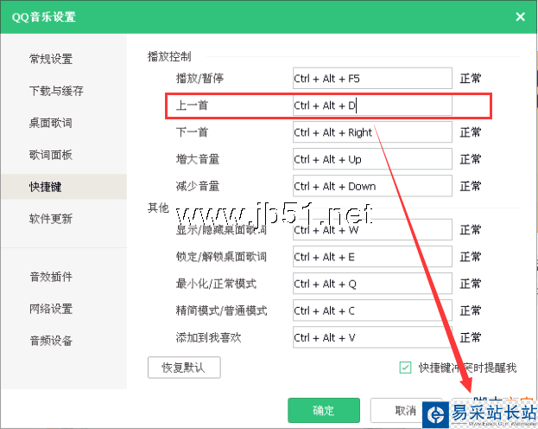Select the 增大音量 shortcut field
Image resolution: width=538 pixels, height=429 pixels.
pos(372,159)
